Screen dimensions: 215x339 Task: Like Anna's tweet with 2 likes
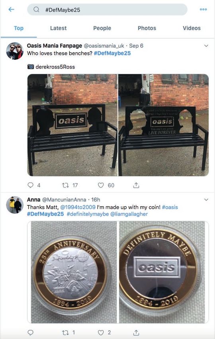point(101,333)
